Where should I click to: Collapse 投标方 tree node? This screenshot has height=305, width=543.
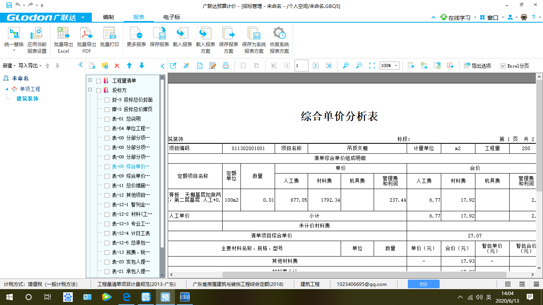pyautogui.click(x=90, y=90)
